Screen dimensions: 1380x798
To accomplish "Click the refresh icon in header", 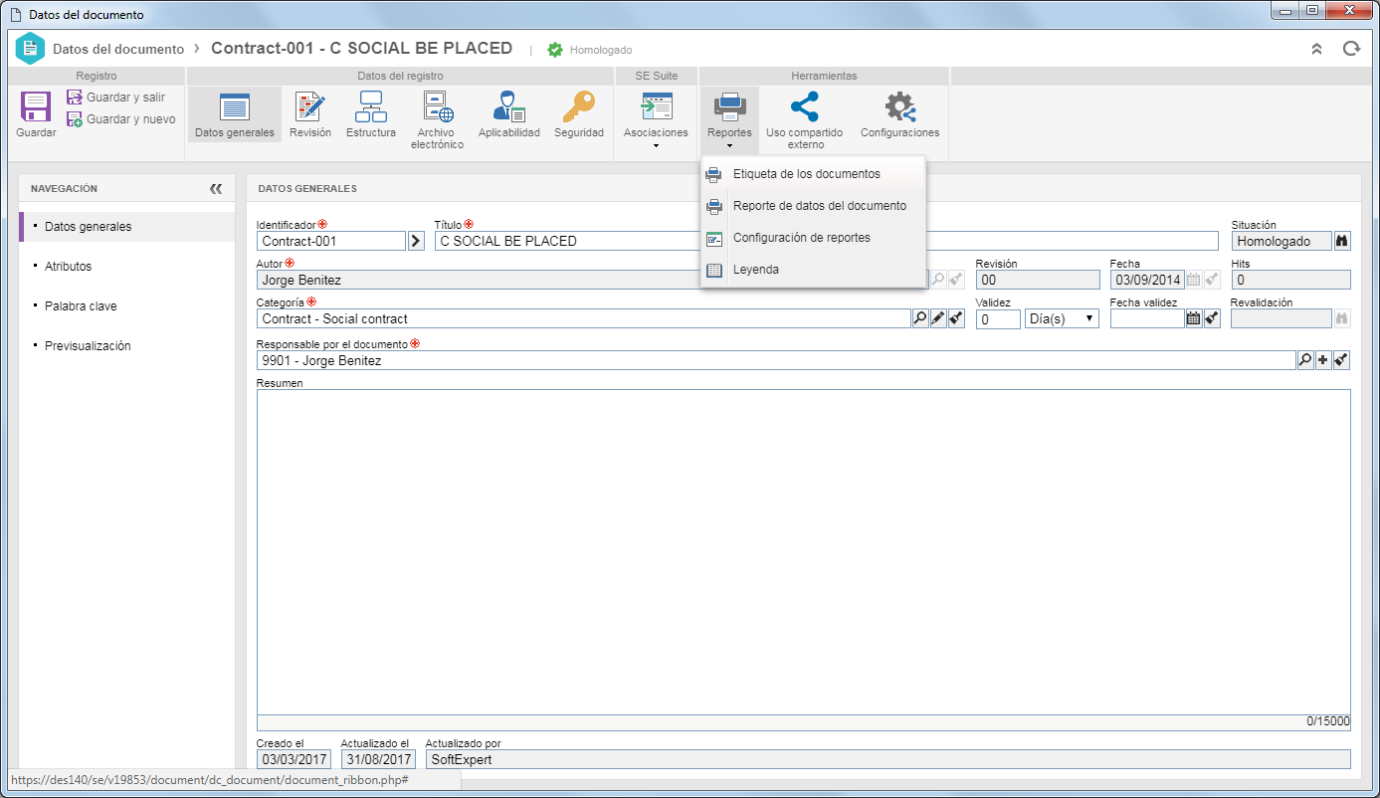I will [x=1351, y=48].
